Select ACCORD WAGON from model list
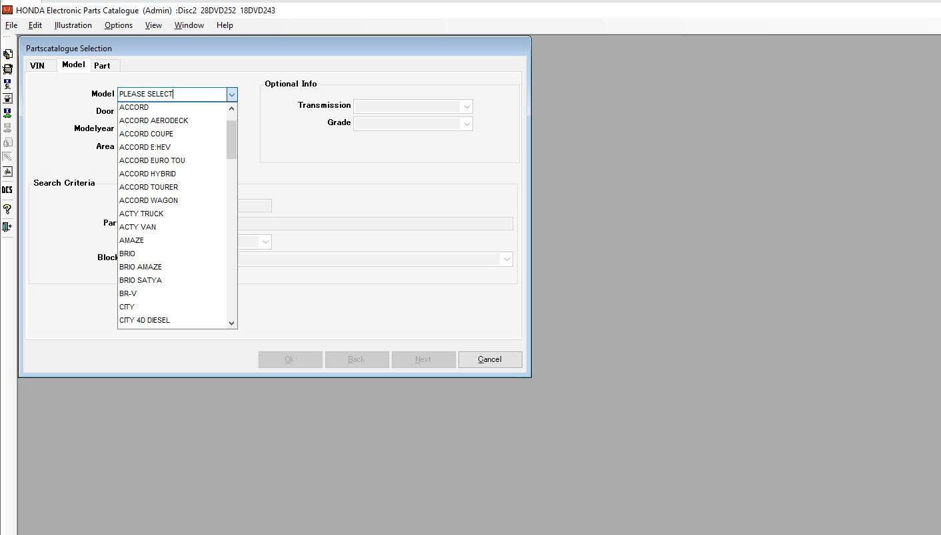The width and height of the screenshot is (941, 535). 172,200
